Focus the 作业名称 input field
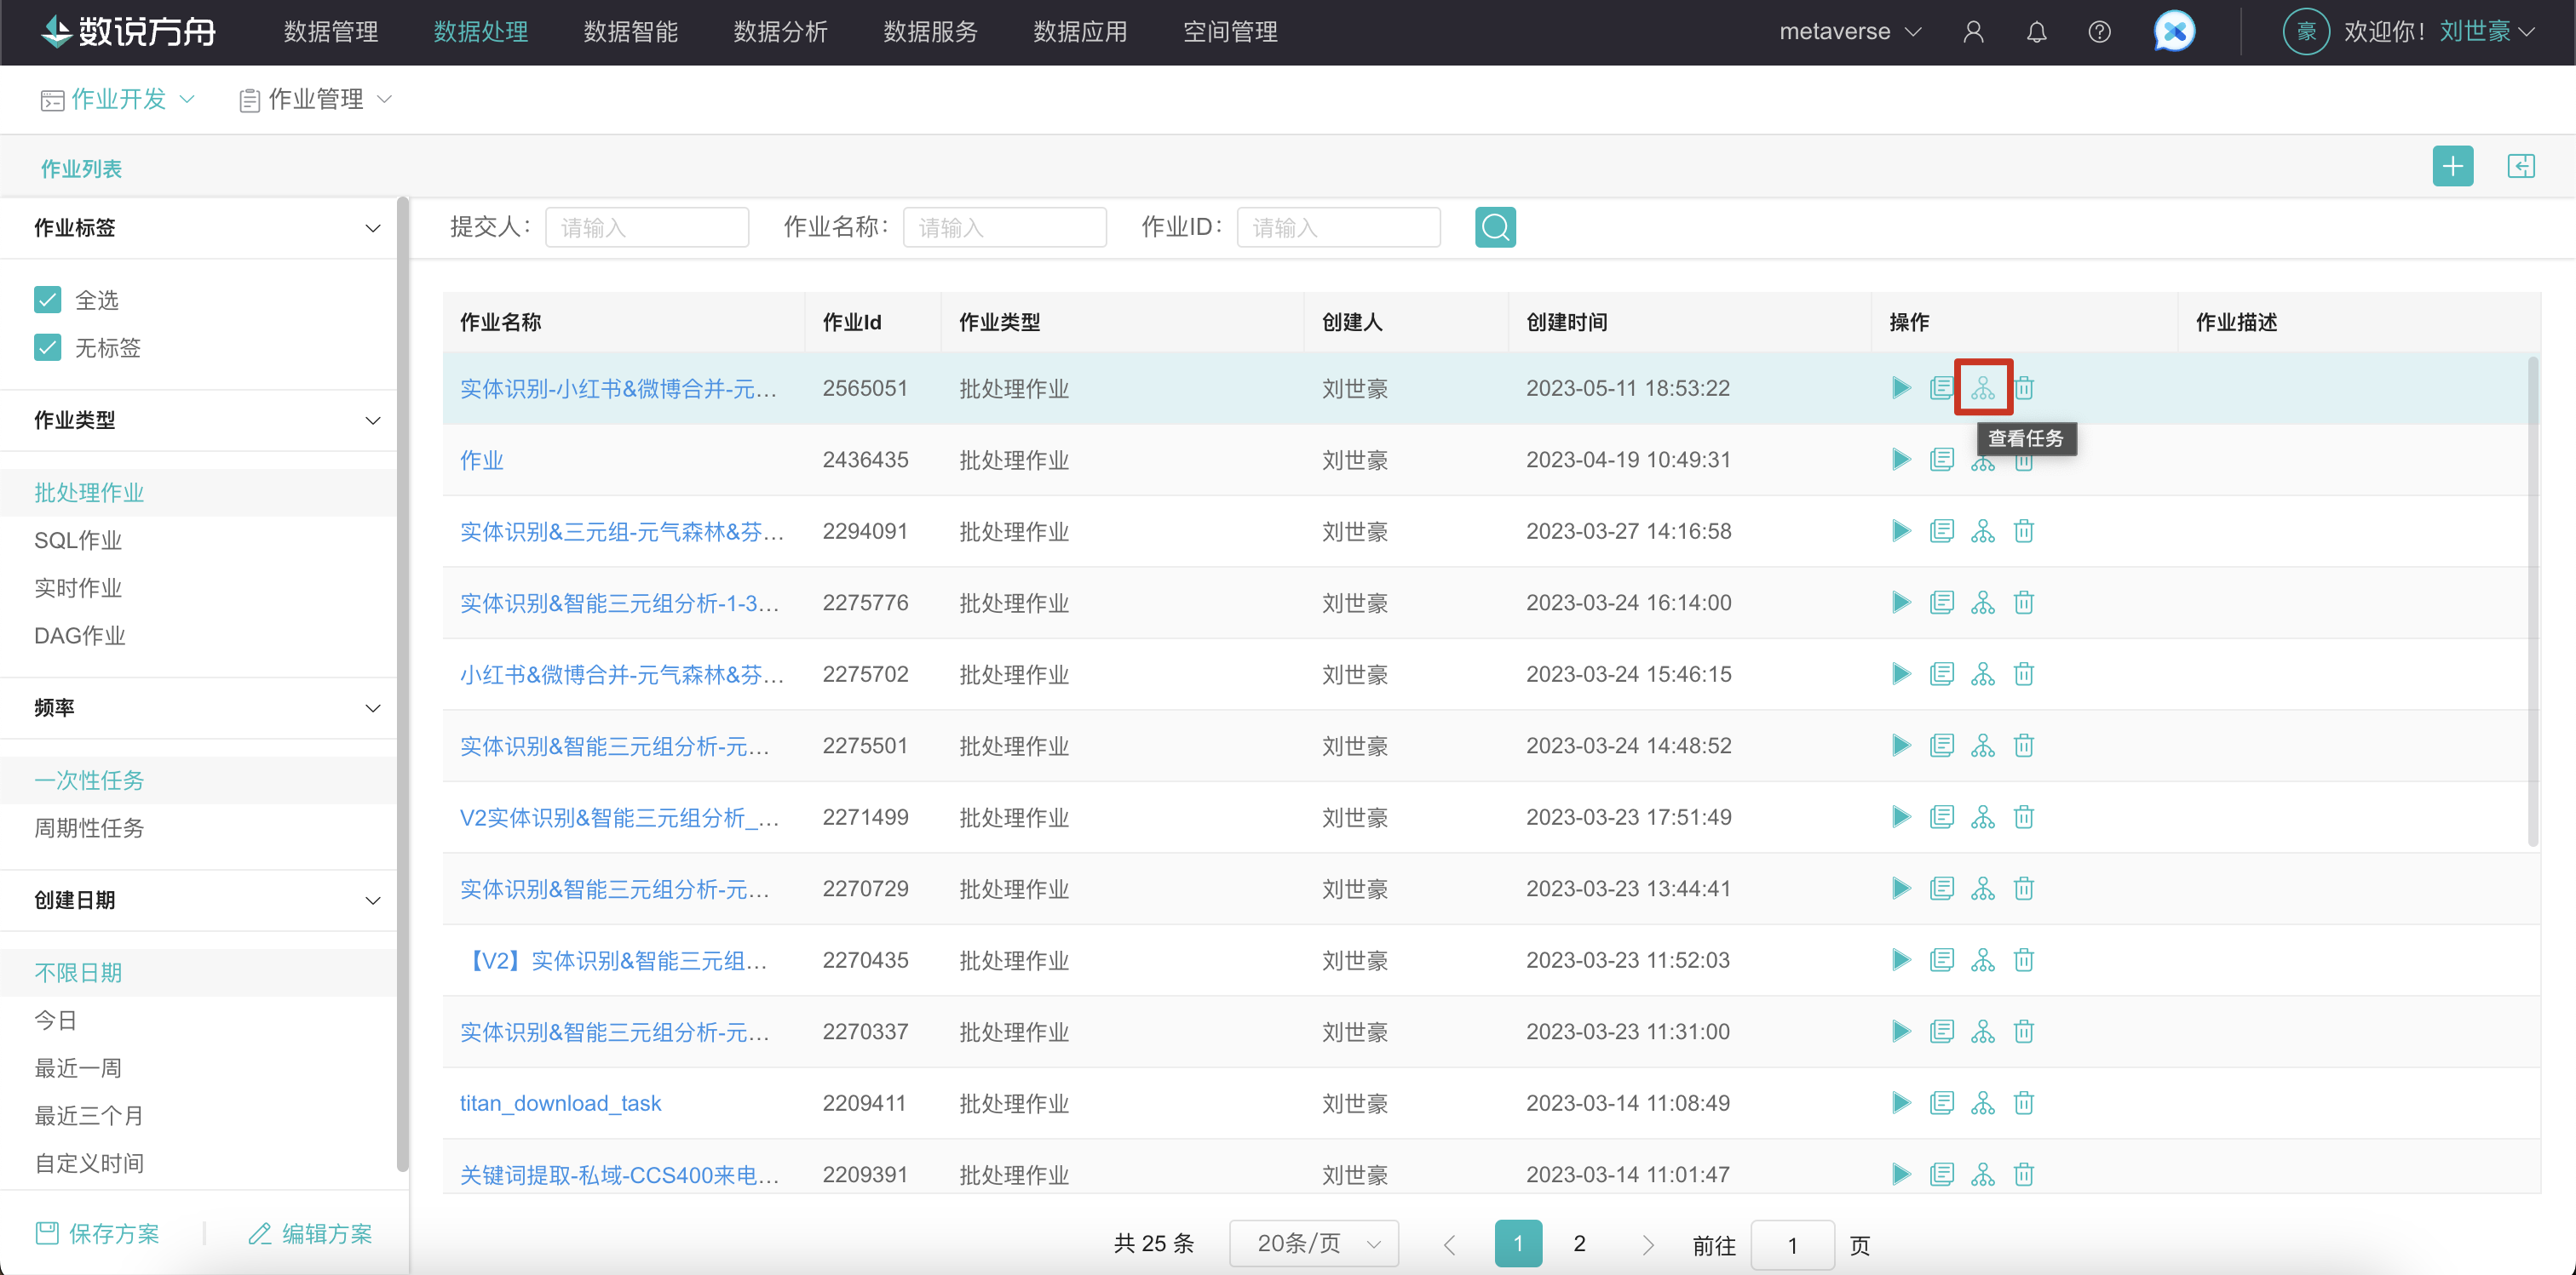 [1004, 226]
